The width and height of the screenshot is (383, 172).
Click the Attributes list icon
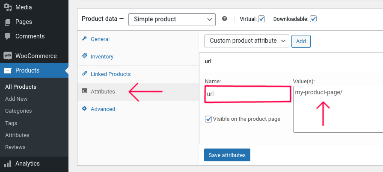tap(84, 91)
